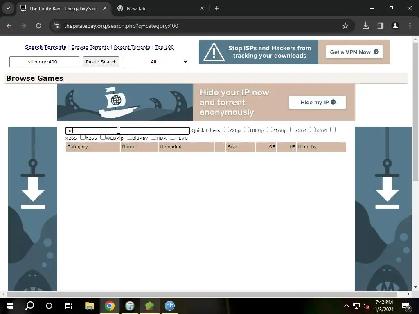Viewport: 419px width, 314px height.
Task: Sort by Size column header
Action: tap(241, 147)
